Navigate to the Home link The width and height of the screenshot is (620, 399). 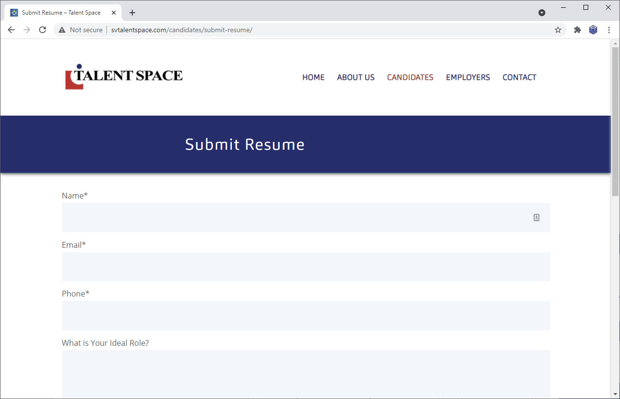[x=313, y=77]
